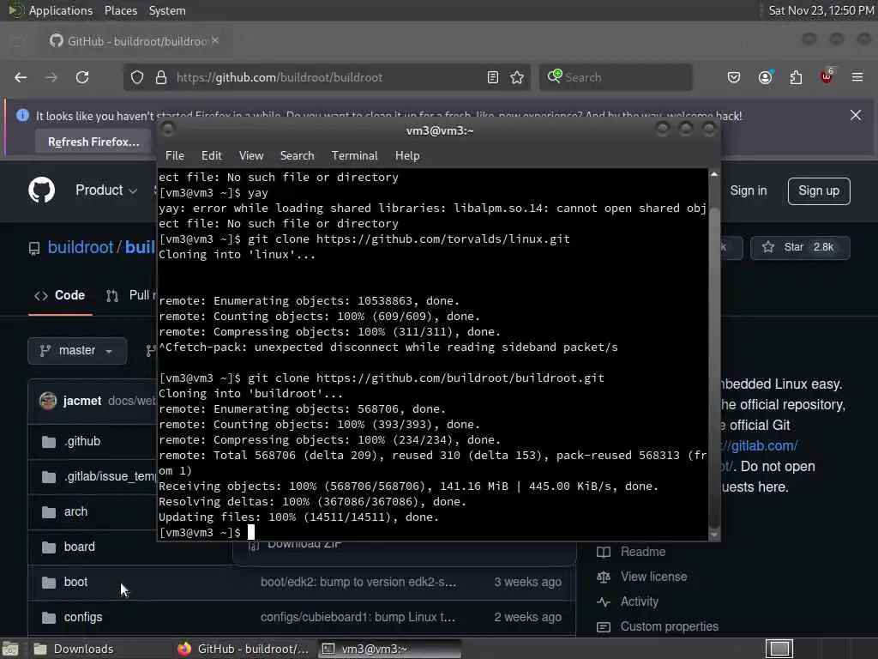Image resolution: width=878 pixels, height=659 pixels.
Task: Click the Star icon on the repo
Action: [768, 247]
